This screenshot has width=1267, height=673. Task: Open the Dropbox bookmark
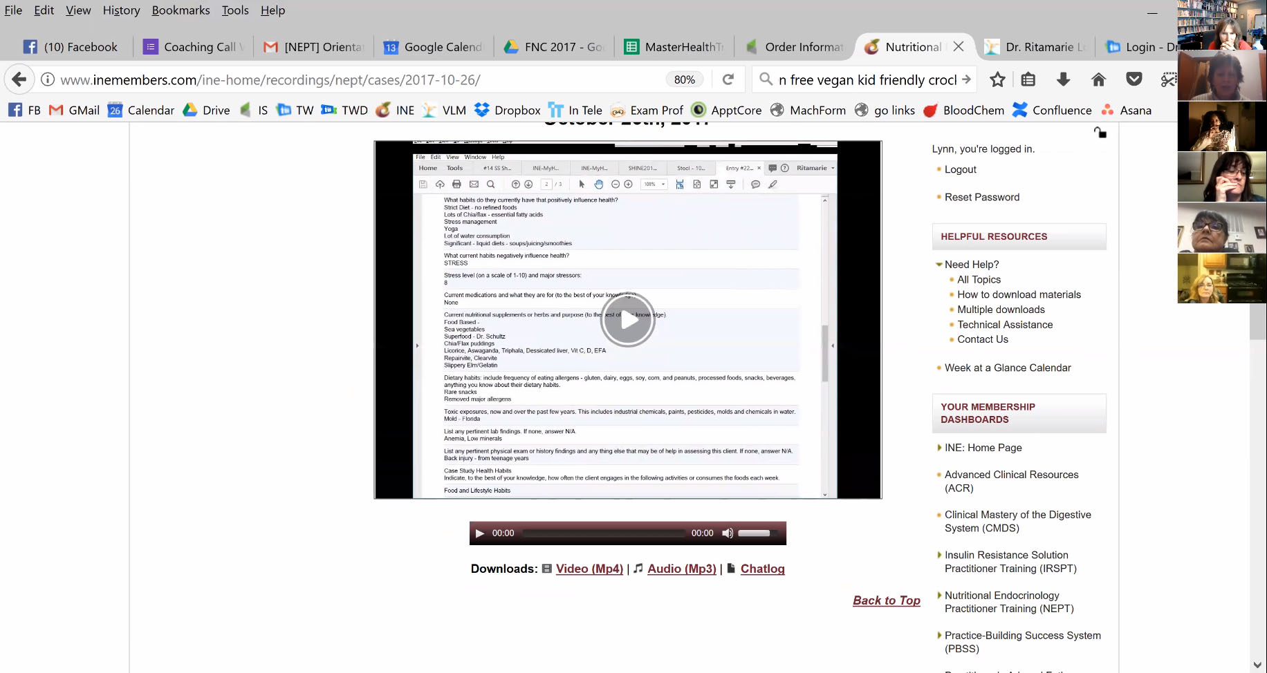(508, 111)
